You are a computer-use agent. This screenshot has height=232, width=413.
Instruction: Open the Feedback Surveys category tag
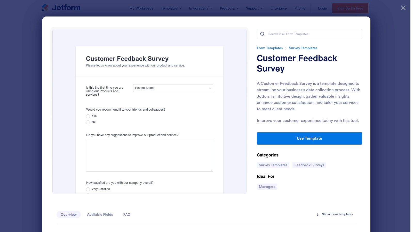309,165
